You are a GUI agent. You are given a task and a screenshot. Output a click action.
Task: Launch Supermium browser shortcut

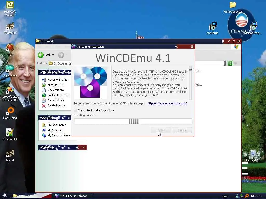tap(10, 71)
